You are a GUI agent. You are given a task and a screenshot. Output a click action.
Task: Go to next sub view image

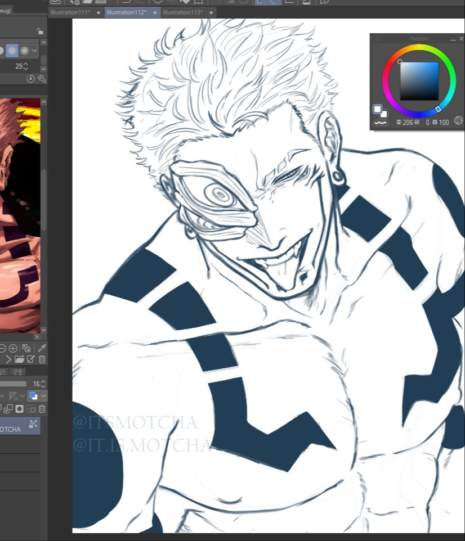(x=8, y=359)
